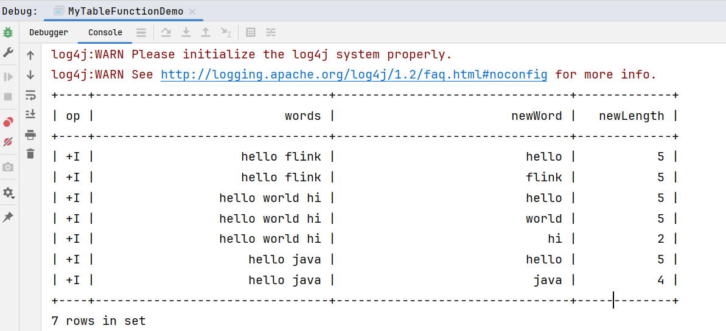
Task: Toggle scroll to end of console
Action: tap(30, 114)
